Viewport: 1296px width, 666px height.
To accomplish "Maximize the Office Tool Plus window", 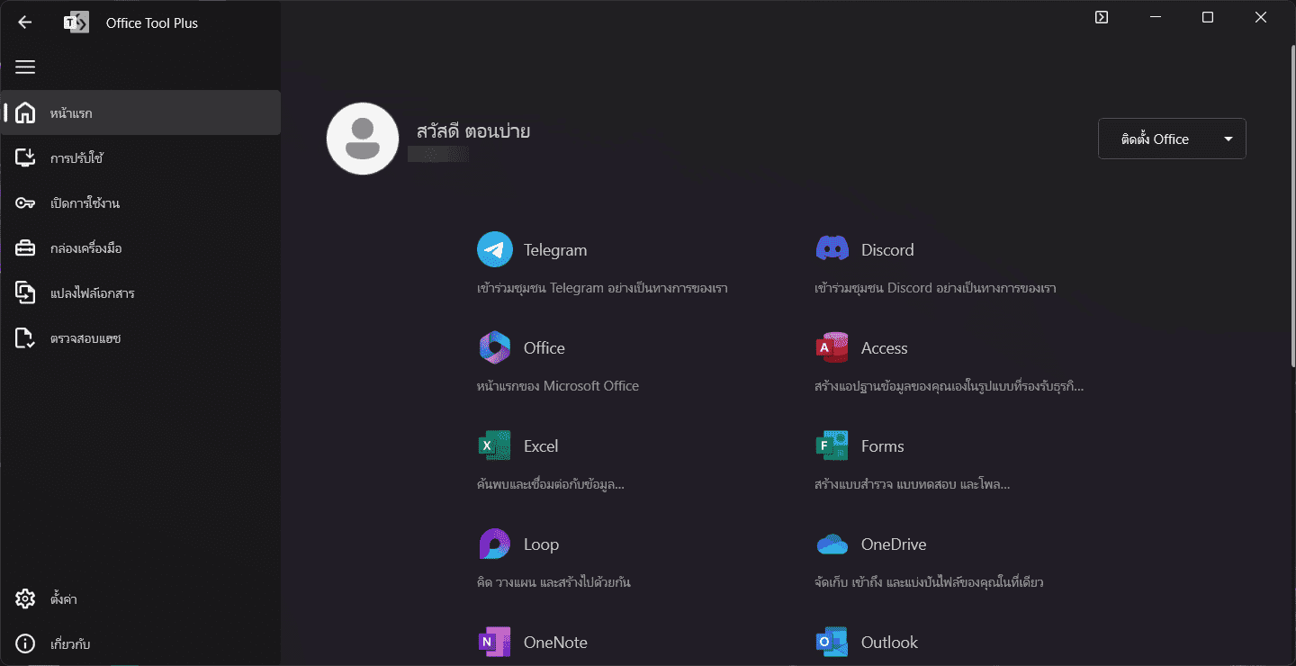I will click(x=1208, y=17).
